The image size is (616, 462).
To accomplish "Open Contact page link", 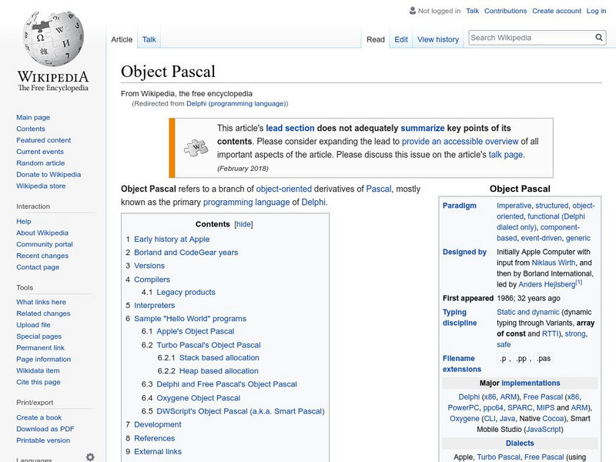I will coord(38,266).
